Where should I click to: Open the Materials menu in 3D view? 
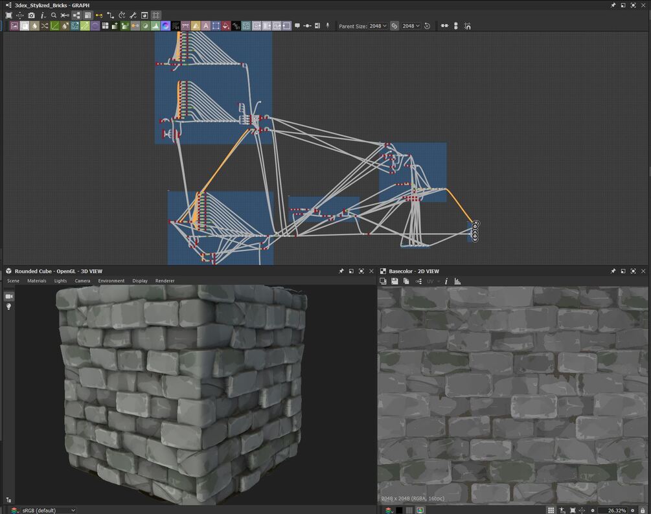37,281
